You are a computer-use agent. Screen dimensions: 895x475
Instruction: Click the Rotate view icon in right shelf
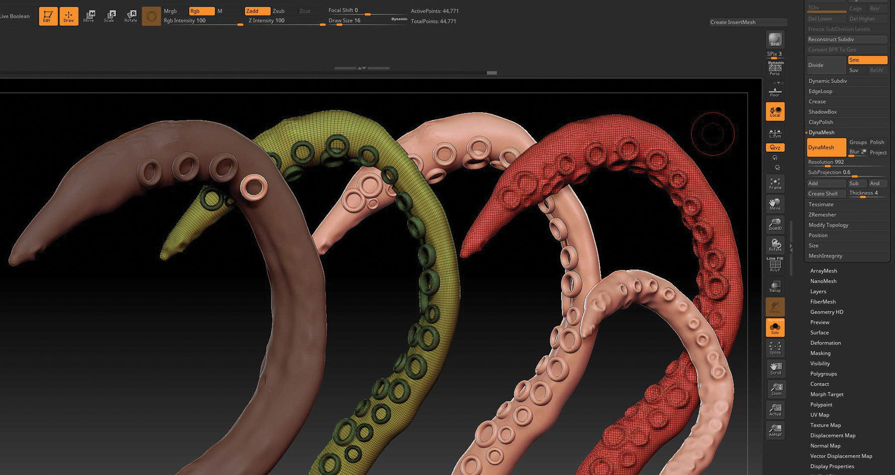pos(775,245)
